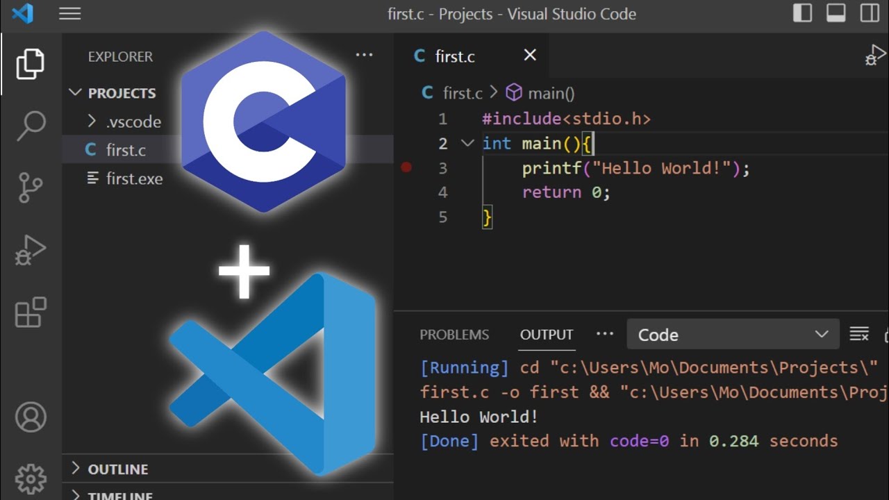
Task: Open the panel's additional views ellipsis
Action: point(605,334)
